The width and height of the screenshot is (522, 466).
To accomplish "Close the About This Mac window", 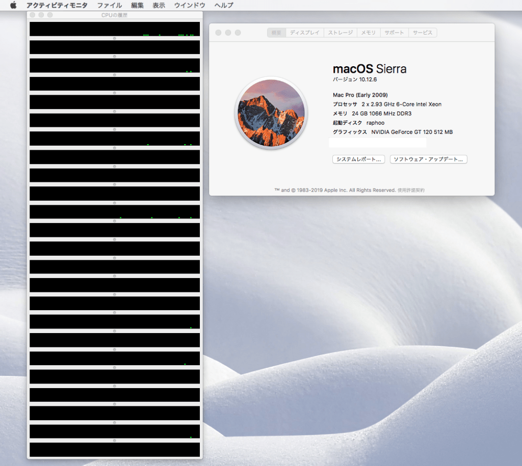I will [218, 33].
